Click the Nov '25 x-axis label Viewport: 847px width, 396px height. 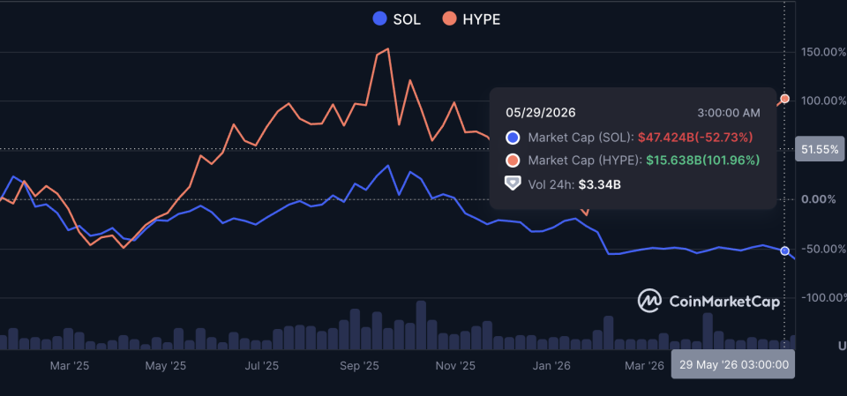[455, 366]
